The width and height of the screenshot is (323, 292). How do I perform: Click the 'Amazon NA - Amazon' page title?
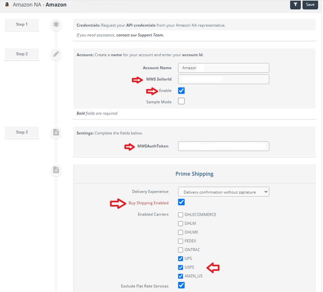[x=39, y=5]
